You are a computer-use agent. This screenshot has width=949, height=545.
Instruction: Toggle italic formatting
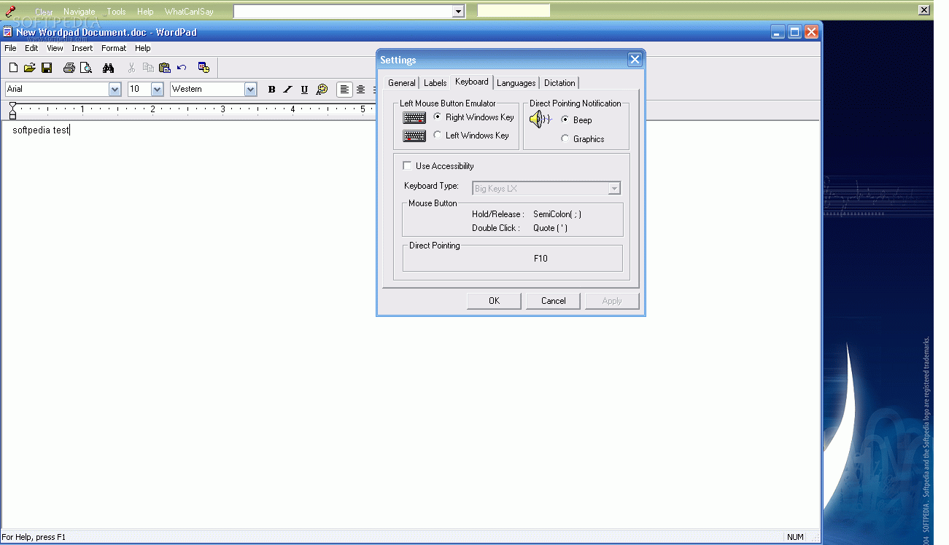click(x=288, y=90)
